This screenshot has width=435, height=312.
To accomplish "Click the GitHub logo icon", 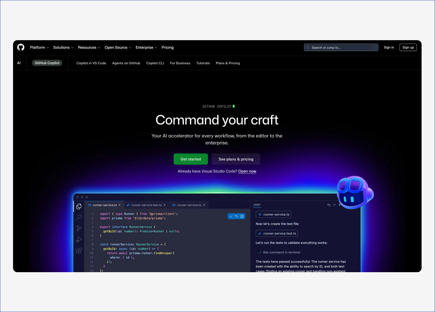I will (21, 47).
